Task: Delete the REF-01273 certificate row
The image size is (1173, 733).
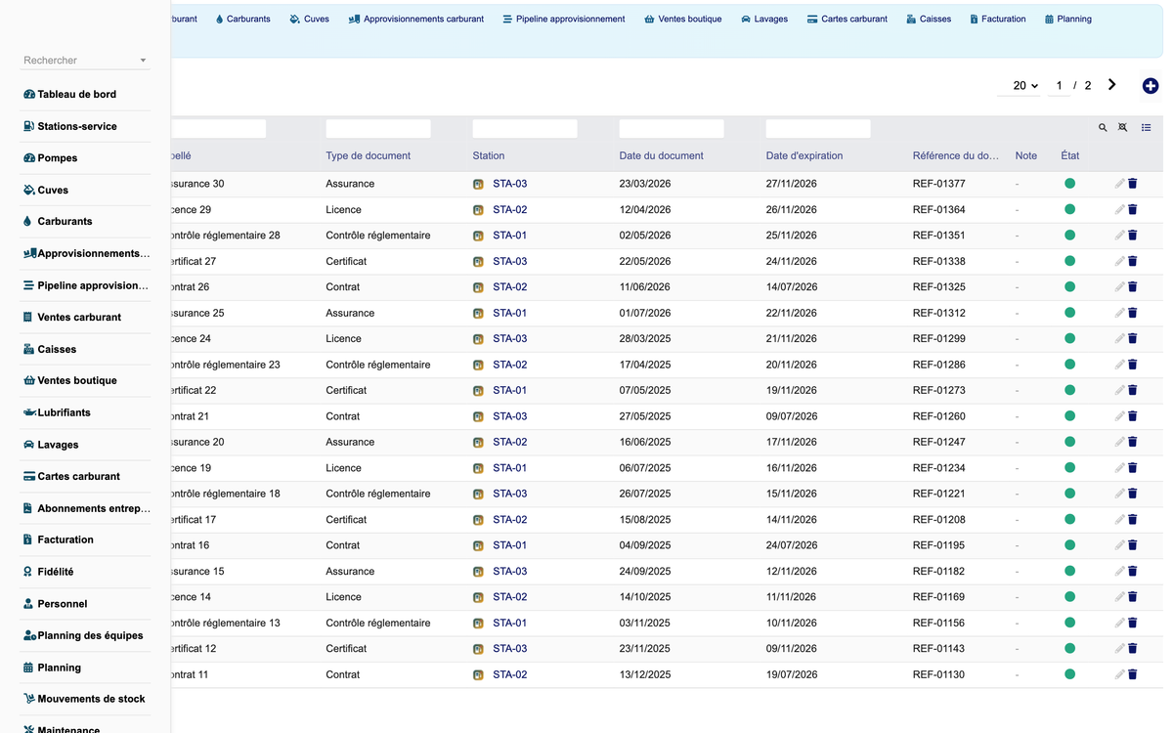Action: pos(1133,390)
